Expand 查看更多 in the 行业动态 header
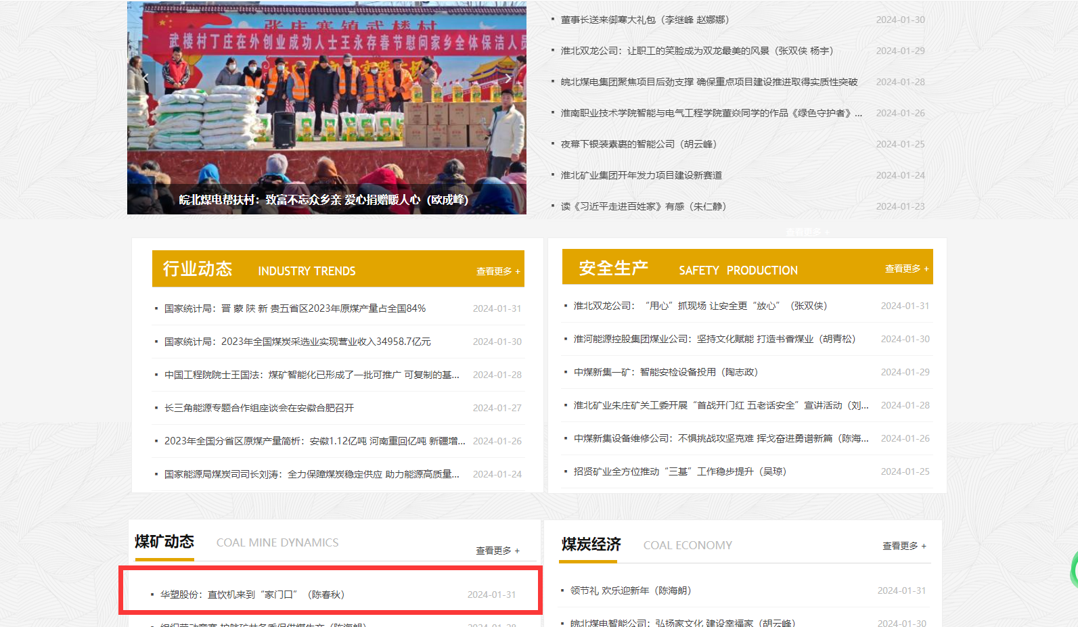Screen dimensions: 1078x627 (x=497, y=271)
